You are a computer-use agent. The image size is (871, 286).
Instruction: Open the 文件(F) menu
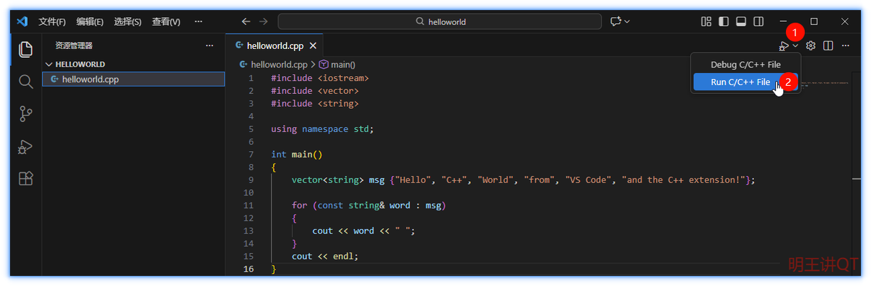[x=52, y=21]
